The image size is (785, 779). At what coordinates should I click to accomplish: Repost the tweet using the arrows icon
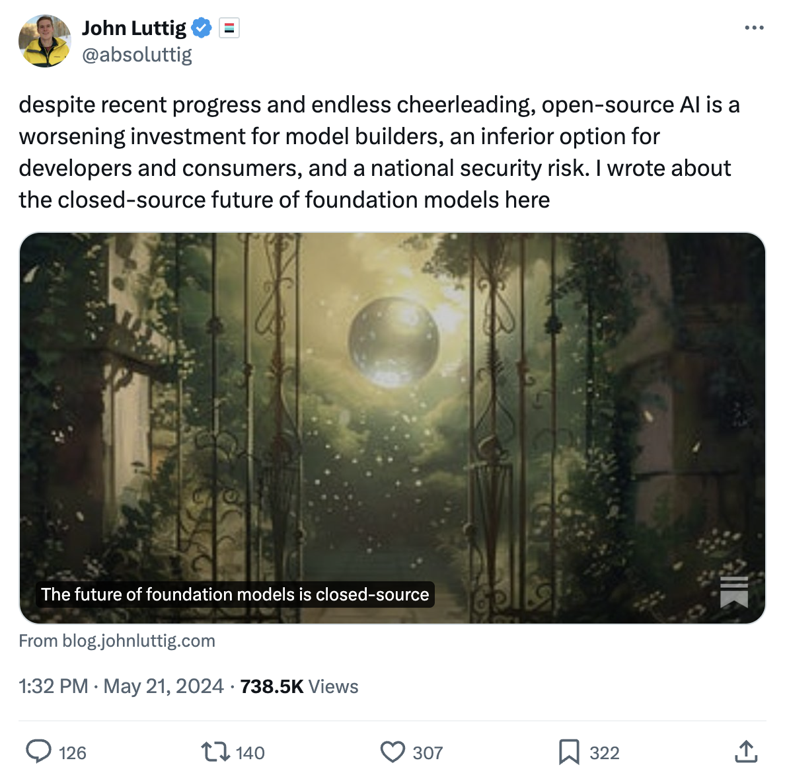tap(215, 752)
